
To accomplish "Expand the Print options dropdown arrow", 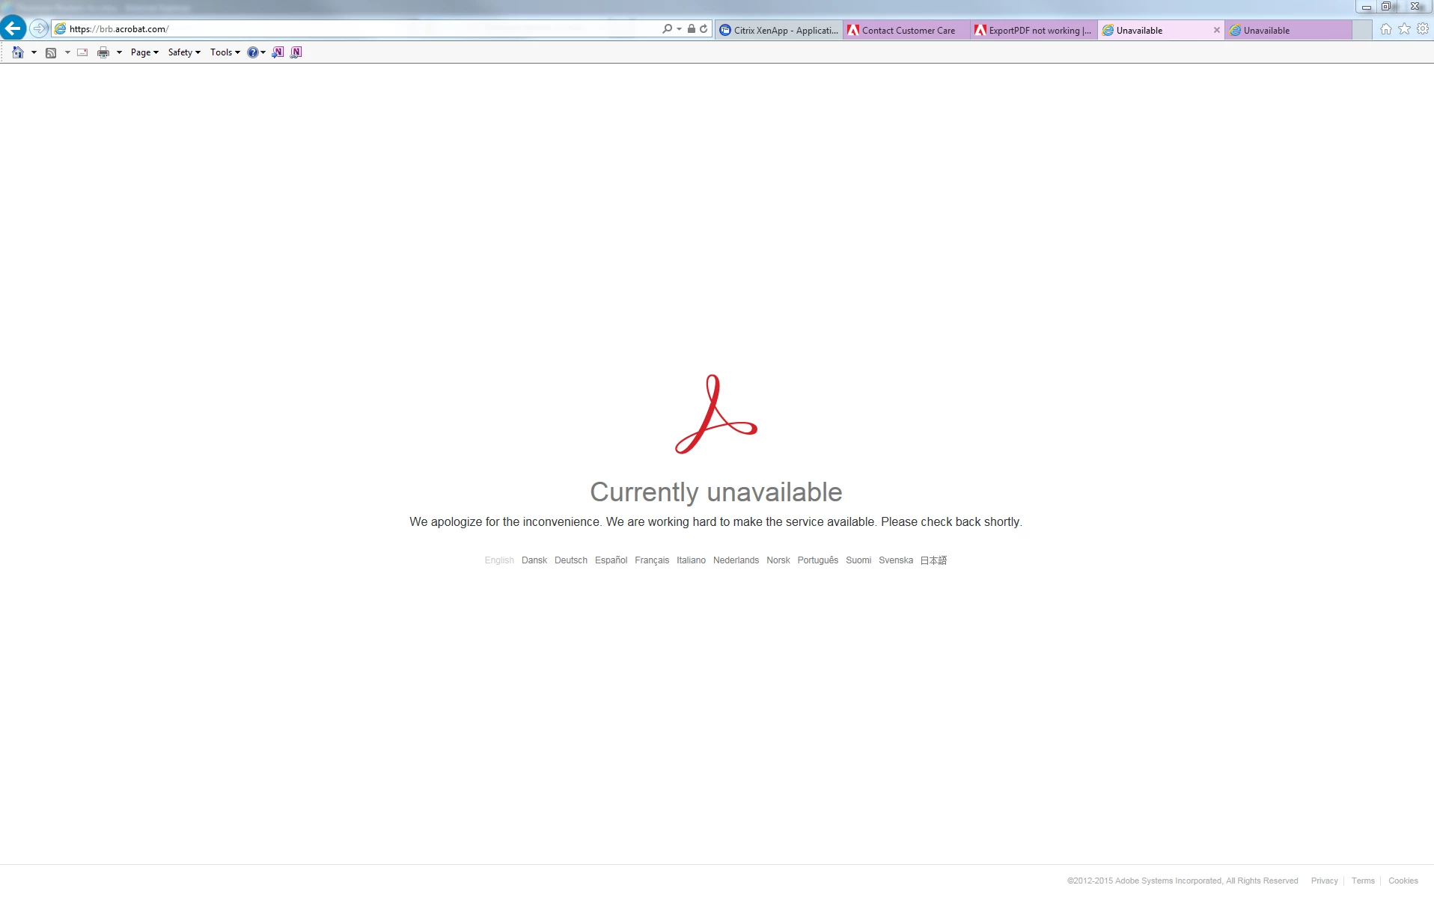I will [119, 52].
